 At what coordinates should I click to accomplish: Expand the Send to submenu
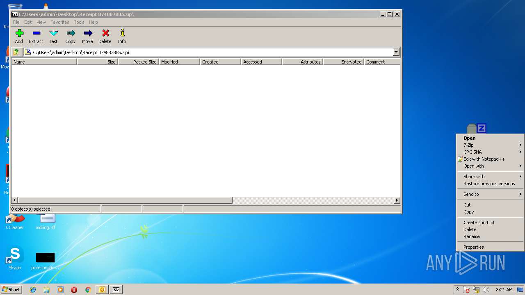(x=490, y=194)
